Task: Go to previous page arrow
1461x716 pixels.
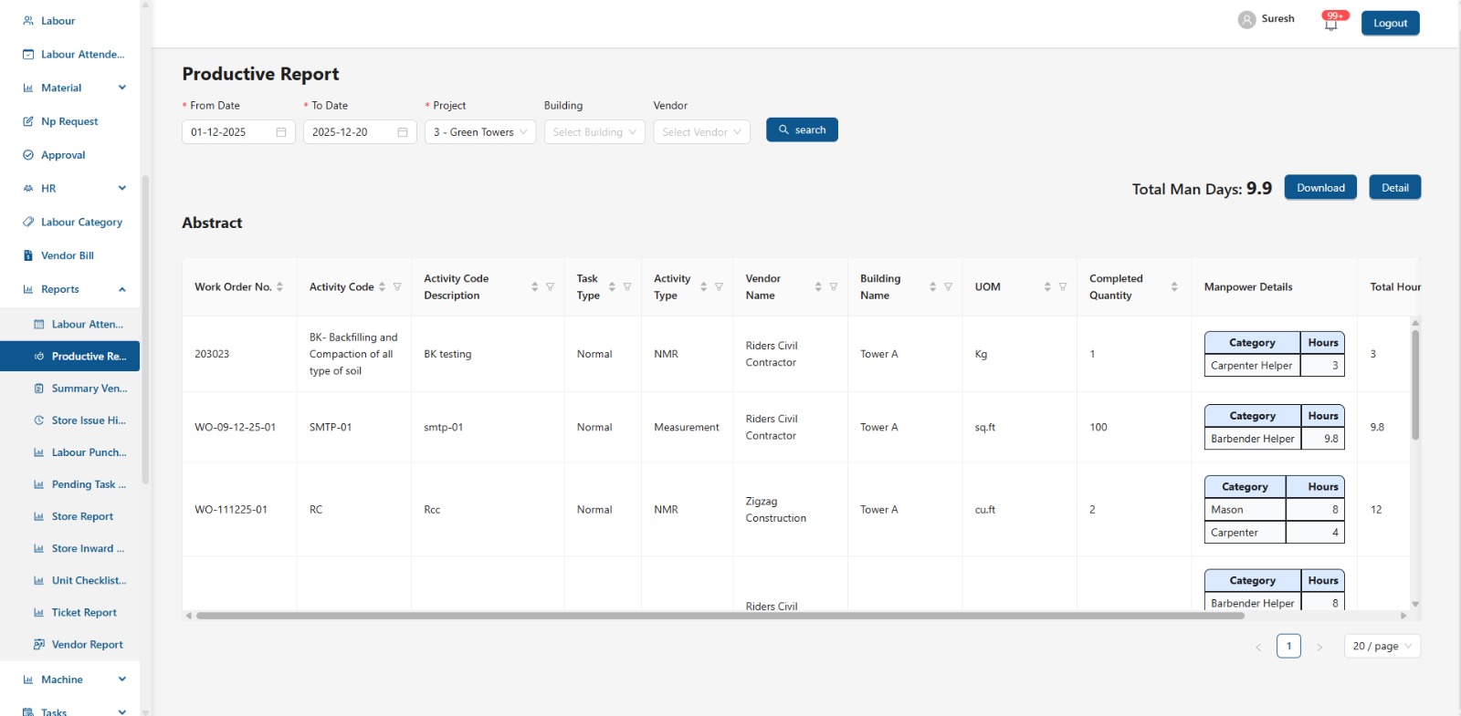Action: (1258, 647)
